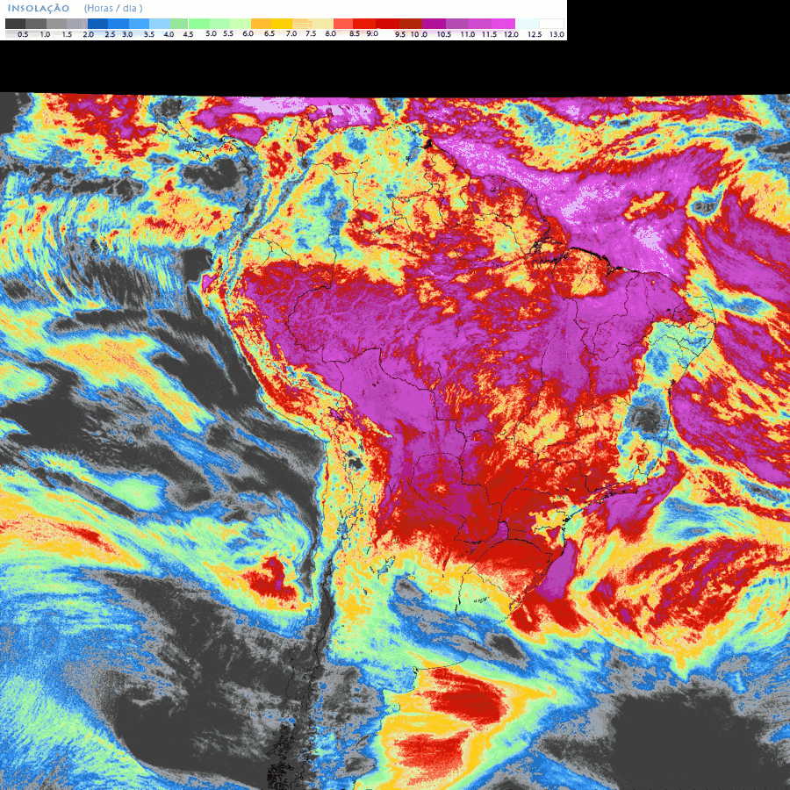Image resolution: width=790 pixels, height=790 pixels.
Task: Select the orange swatch between 6.0 and 6.5
Action: (x=261, y=24)
